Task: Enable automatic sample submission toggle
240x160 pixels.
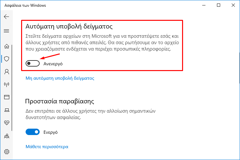Action: [33, 63]
